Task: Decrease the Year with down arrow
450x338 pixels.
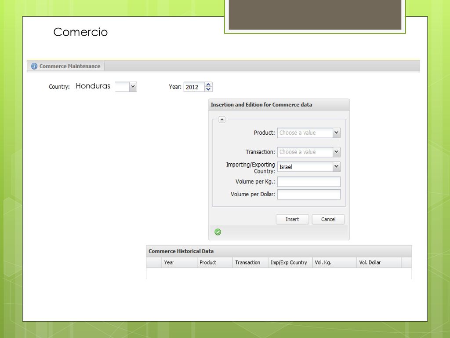Action: point(209,89)
